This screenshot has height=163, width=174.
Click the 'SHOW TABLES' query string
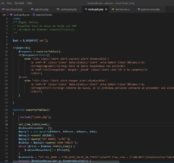click(65, 143)
